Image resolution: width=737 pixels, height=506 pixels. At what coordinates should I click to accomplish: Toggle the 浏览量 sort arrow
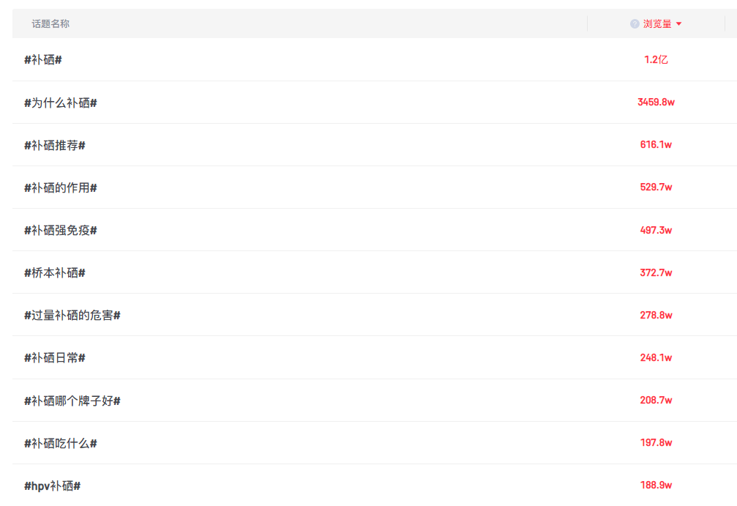[679, 24]
